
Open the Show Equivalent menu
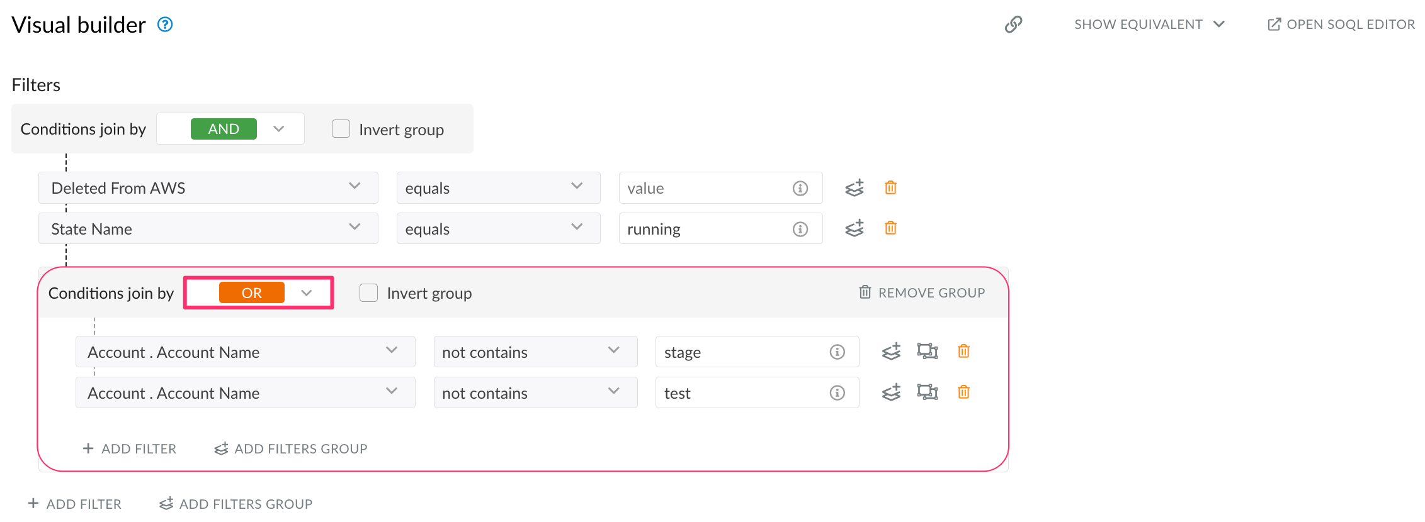[x=1149, y=25]
